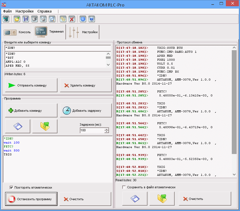Image resolution: width=240 pixels, height=211 pixels.
Task: Click '*IDN?' first line in the program editor
Action: pyautogui.click(x=8, y=139)
